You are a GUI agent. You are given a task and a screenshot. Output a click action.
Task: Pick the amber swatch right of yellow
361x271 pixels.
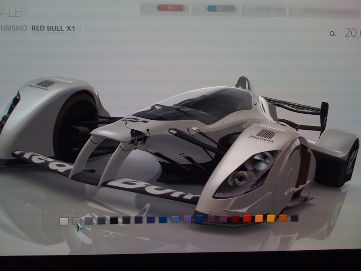click(x=283, y=218)
